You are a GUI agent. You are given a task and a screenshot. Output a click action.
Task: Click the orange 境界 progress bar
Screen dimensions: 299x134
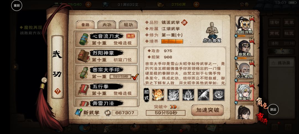tap(172, 41)
